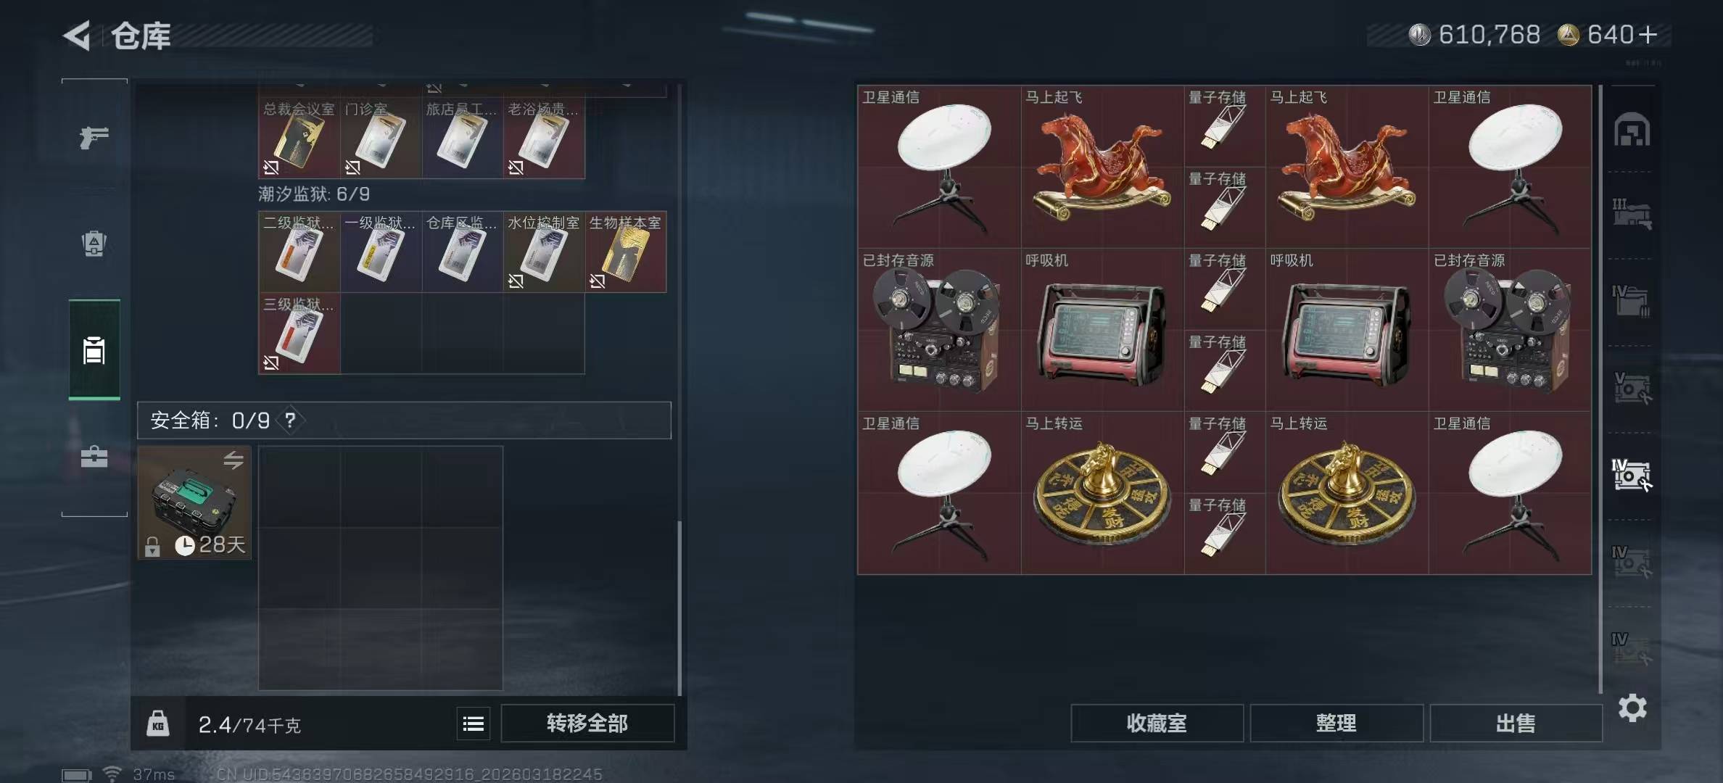
Task: Select the first 呼吸机 ventilator item
Action: point(1102,330)
